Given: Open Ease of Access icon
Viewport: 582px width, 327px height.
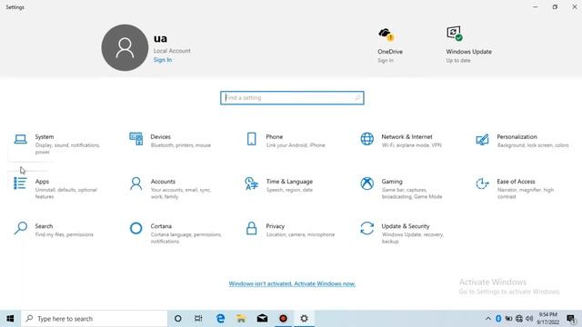Looking at the screenshot, I should [x=482, y=183].
